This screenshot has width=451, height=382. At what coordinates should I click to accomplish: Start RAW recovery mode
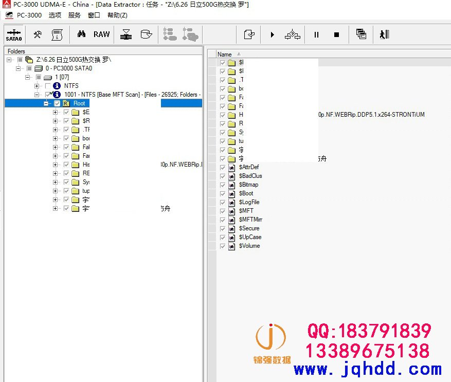pos(101,34)
